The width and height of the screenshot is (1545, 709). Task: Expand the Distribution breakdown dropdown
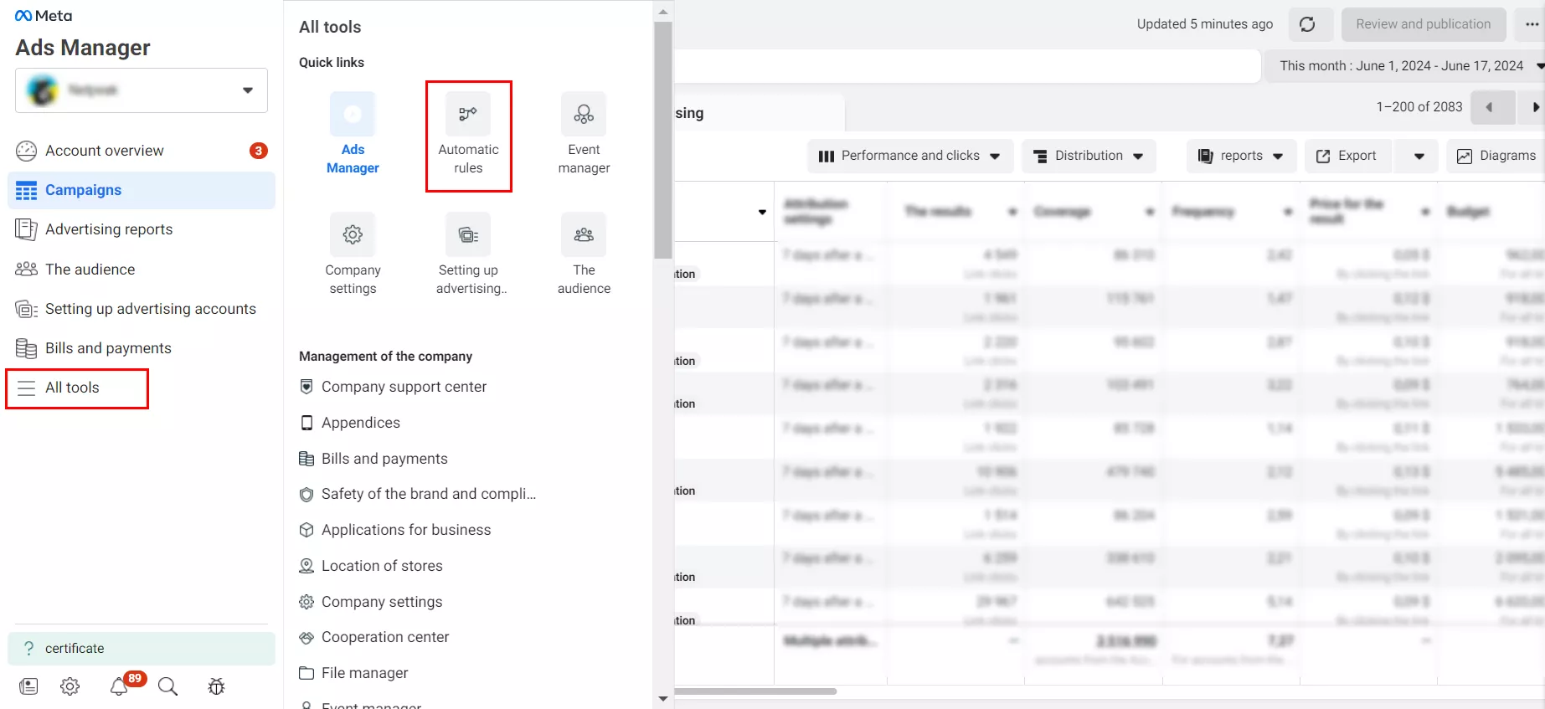coord(1089,156)
